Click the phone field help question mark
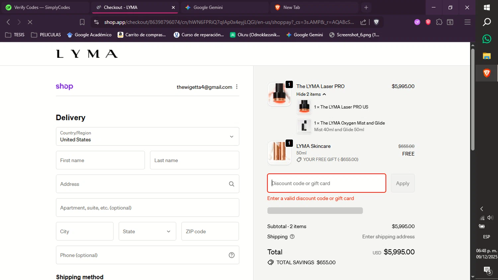This screenshot has width=498, height=280. (232, 255)
